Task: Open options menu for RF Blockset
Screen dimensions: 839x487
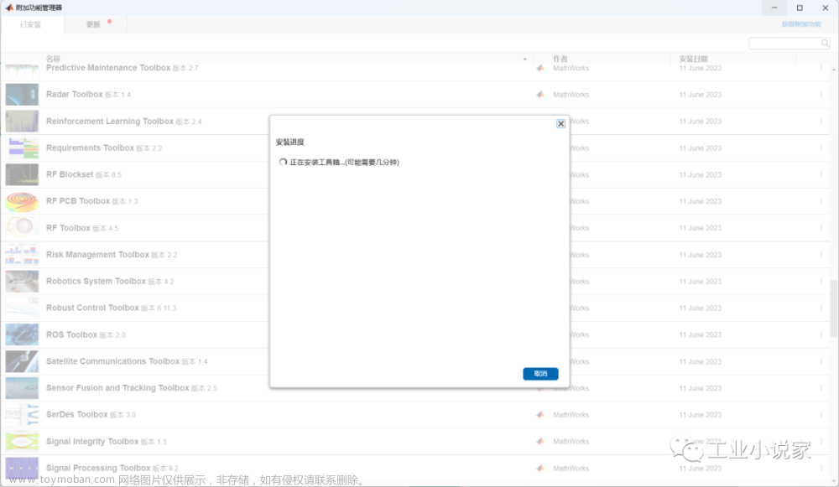Action: [x=821, y=175]
